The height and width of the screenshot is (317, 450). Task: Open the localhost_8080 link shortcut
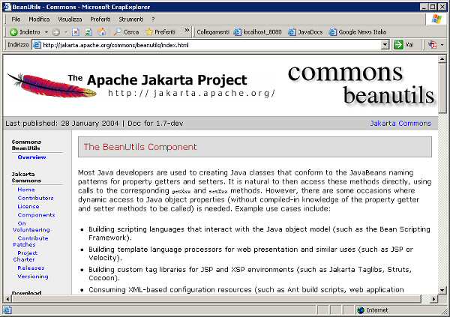tap(257, 31)
